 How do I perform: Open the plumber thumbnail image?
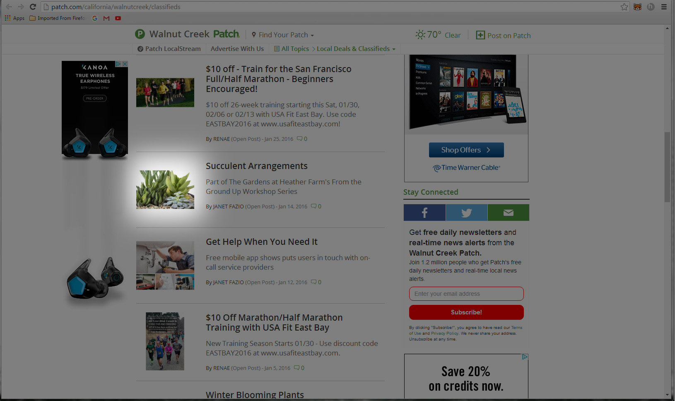click(x=165, y=266)
